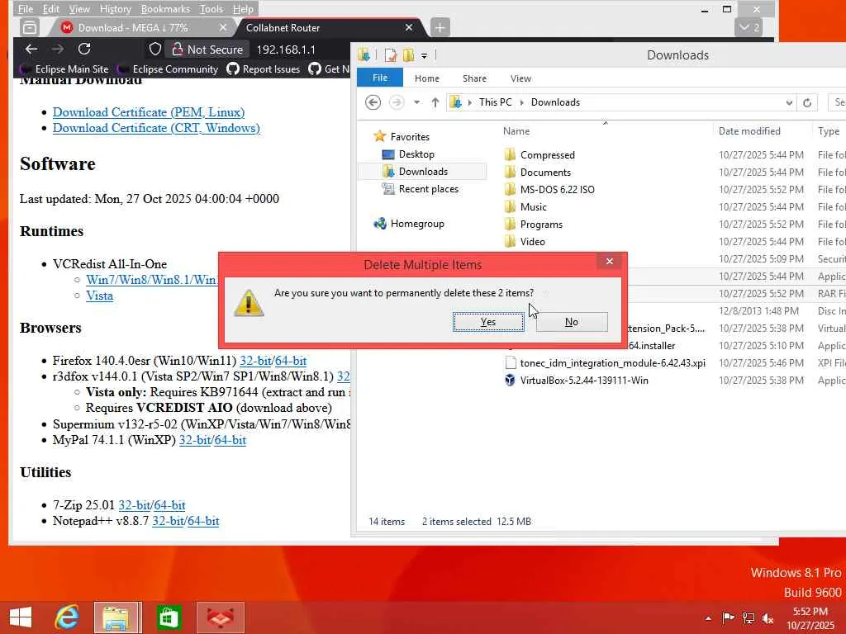Open the Eclipse Community bookmark
Viewport: 846px width, 634px height.
coord(169,69)
